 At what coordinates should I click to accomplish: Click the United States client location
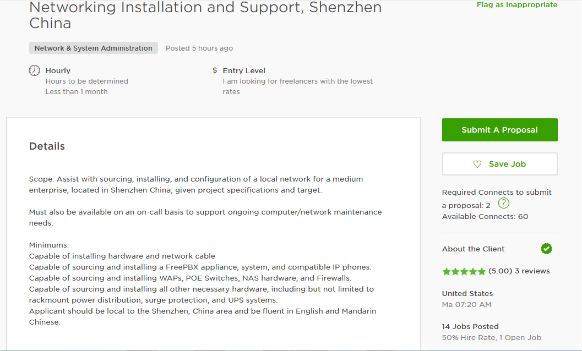467,293
